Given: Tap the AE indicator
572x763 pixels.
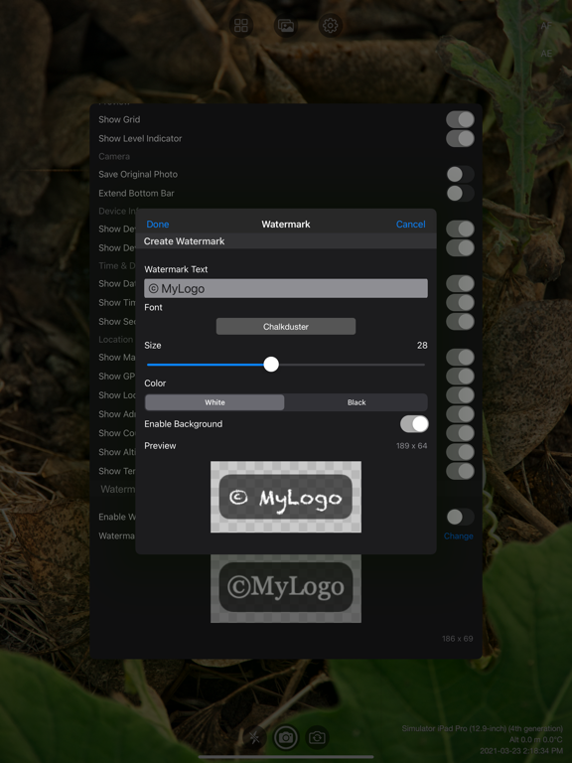Looking at the screenshot, I should pos(546,54).
